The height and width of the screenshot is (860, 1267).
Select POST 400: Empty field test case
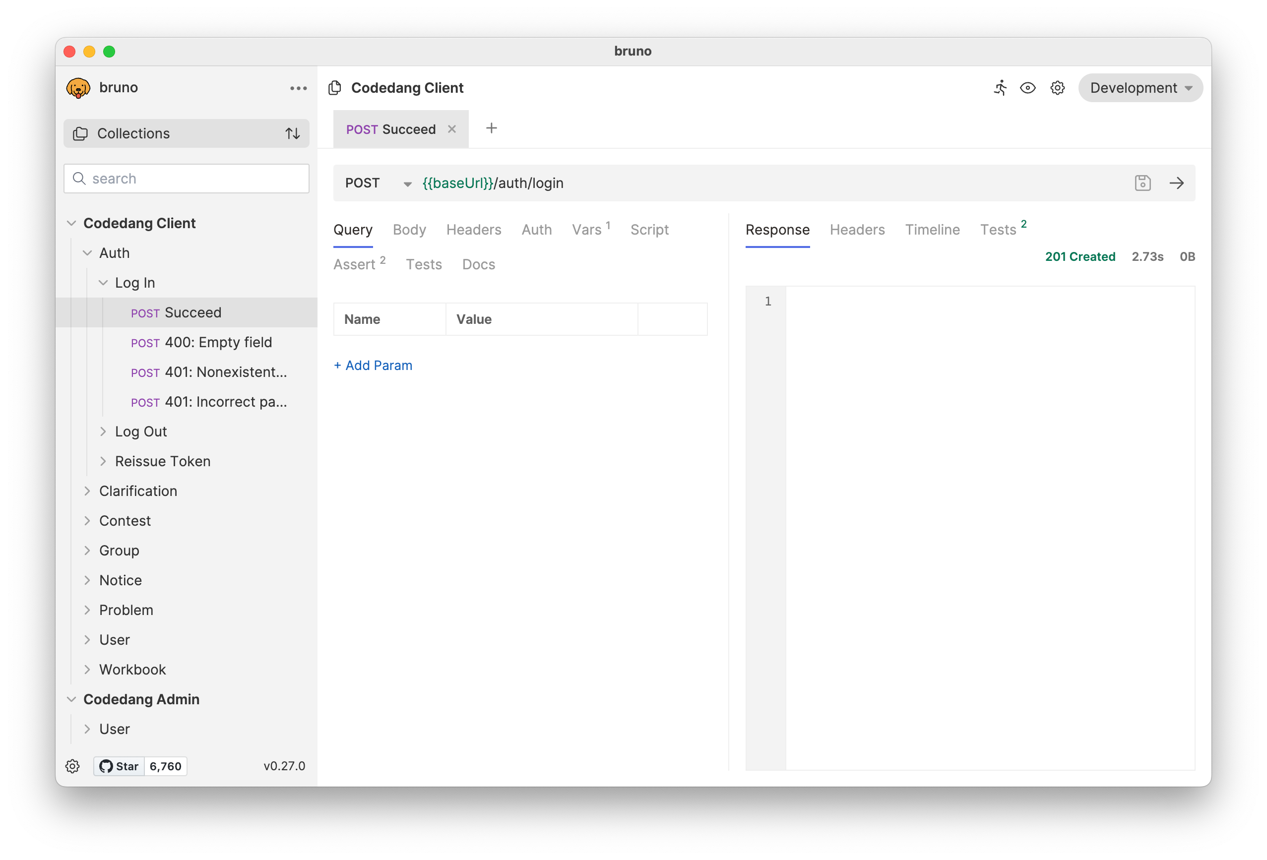click(219, 342)
